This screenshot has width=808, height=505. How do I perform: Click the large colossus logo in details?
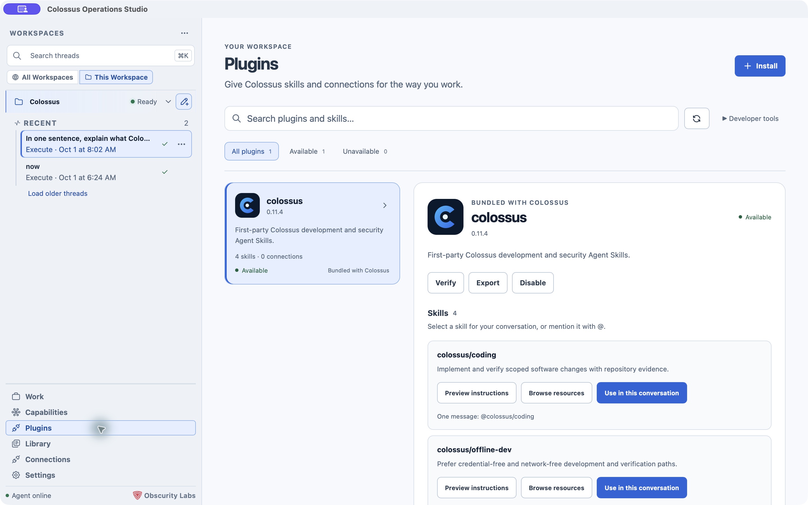(445, 217)
